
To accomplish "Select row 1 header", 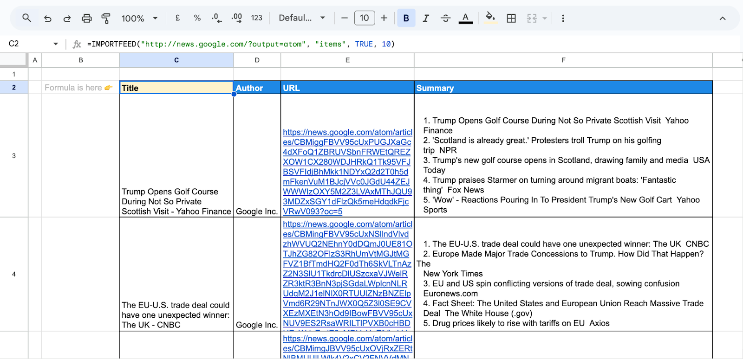I will 14,74.
